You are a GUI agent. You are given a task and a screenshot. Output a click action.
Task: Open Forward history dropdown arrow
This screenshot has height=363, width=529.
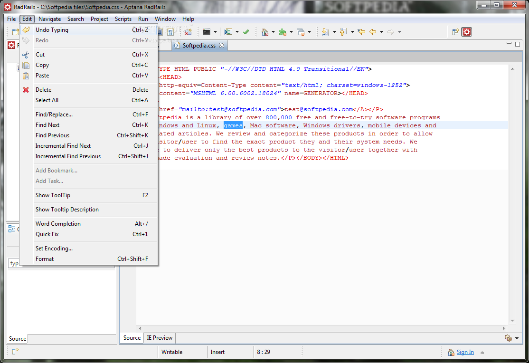pos(399,32)
